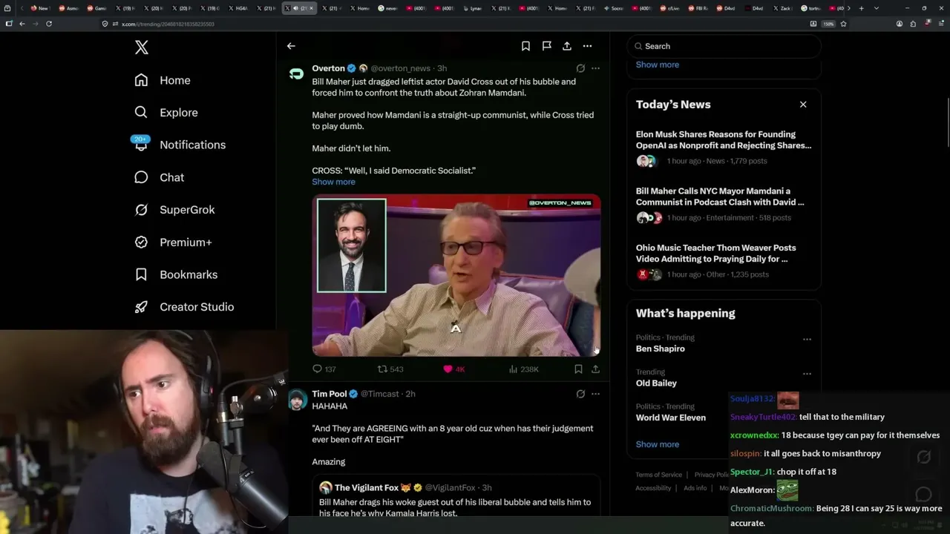Click the browser bookmark star icon
The width and height of the screenshot is (950, 534).
coord(843,24)
